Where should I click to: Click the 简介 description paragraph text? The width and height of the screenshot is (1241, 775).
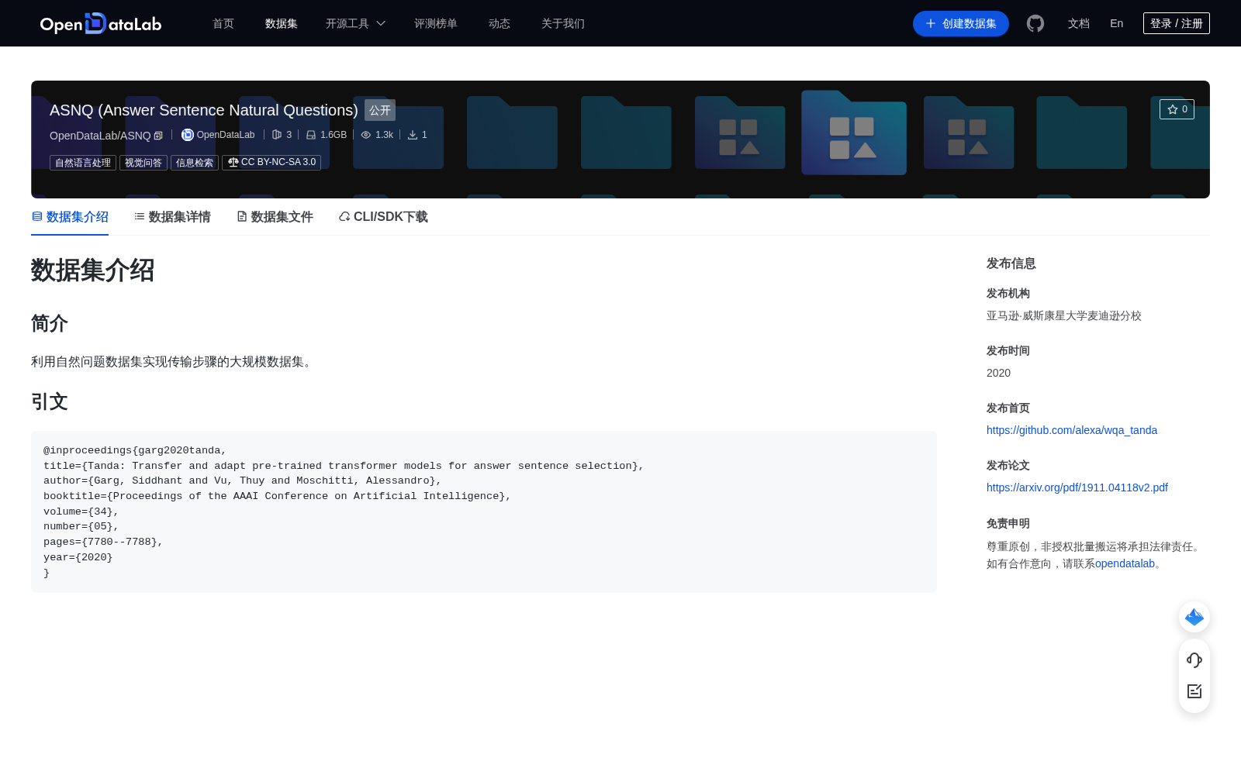click(x=174, y=362)
